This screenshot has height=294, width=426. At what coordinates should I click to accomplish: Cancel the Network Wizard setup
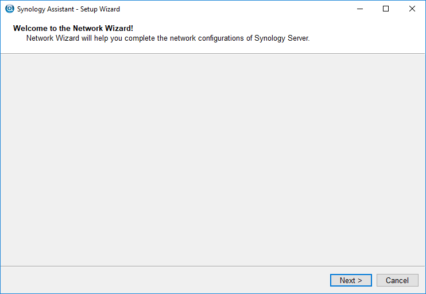tap(397, 280)
